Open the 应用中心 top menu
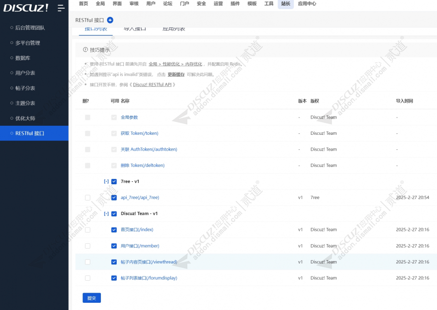 307,4
